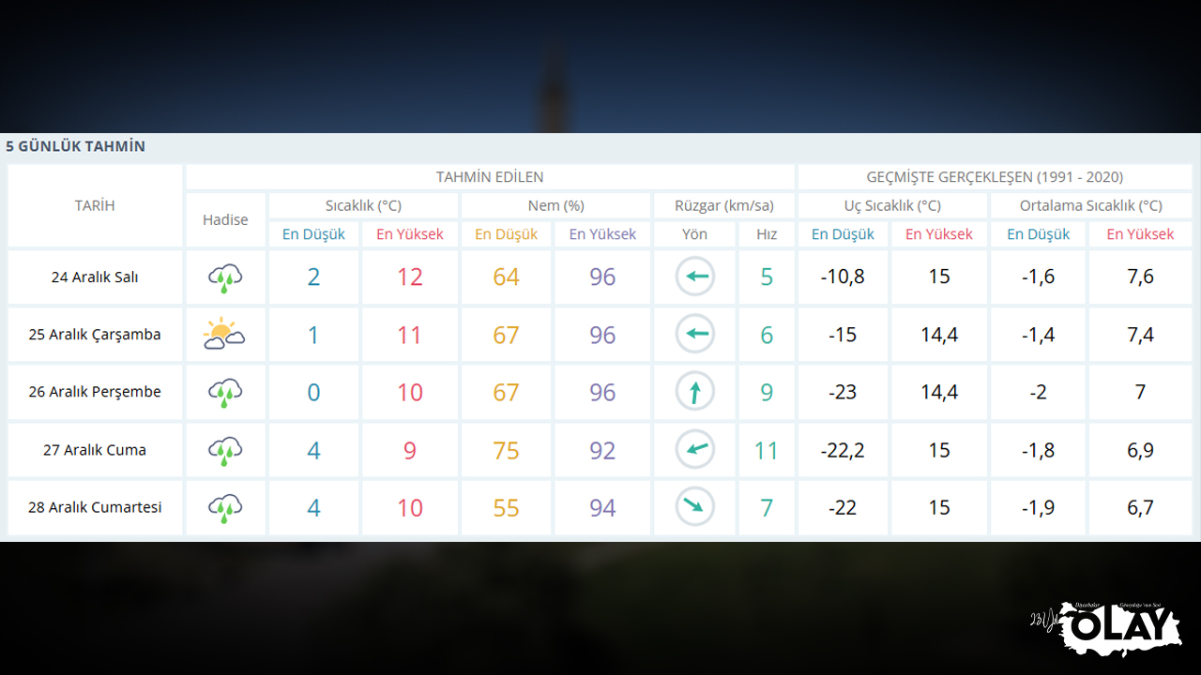Click the Rüzgar (km/sa) column header
1201x675 pixels.
pos(724,205)
